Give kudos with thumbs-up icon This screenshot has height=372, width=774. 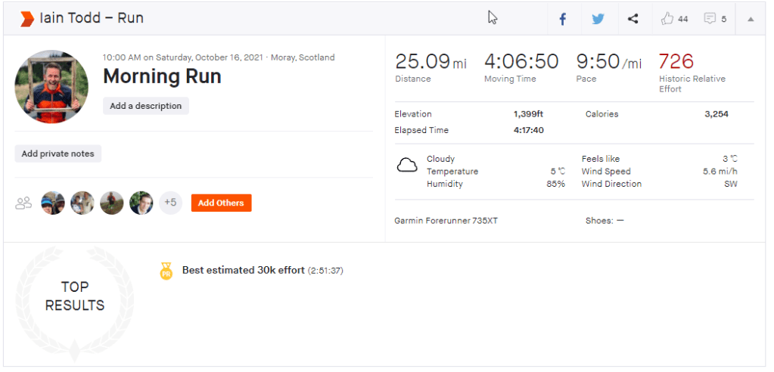pos(667,19)
